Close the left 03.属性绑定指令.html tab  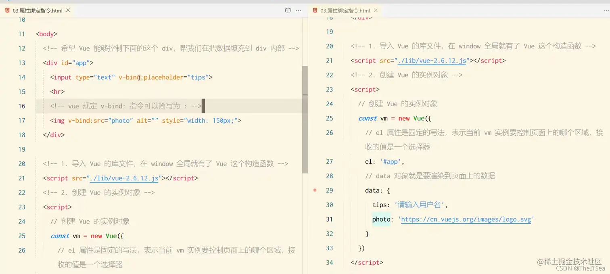pyautogui.click(x=68, y=10)
